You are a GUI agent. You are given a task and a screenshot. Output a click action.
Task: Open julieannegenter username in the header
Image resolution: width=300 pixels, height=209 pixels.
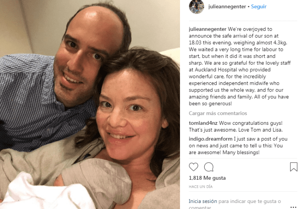point(227,7)
